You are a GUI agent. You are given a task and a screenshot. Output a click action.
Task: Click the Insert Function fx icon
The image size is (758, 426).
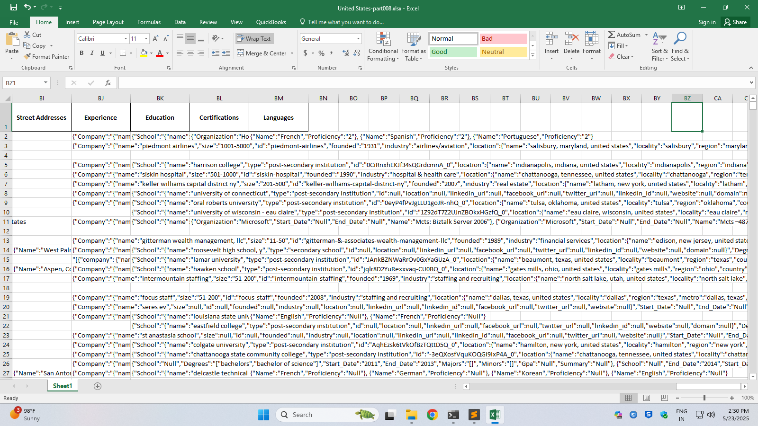coord(108,83)
